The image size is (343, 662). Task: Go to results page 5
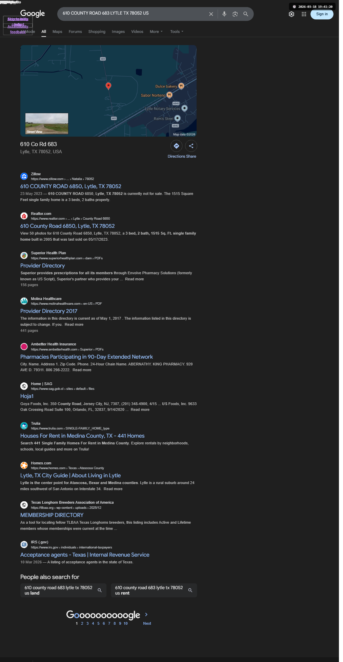(x=98, y=623)
